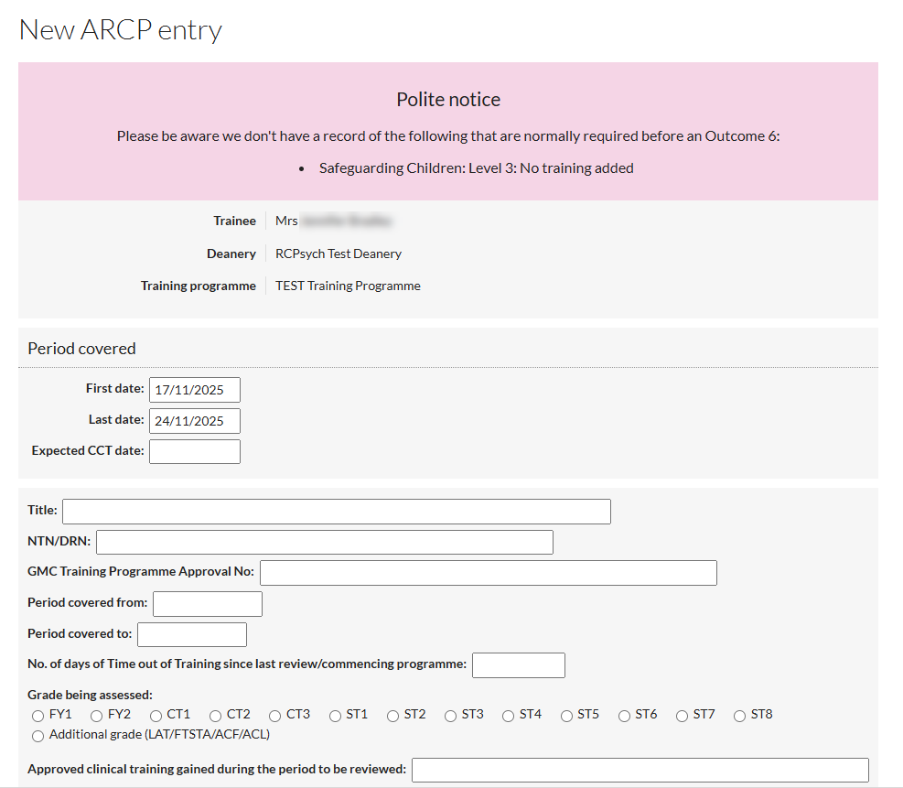Image resolution: width=903 pixels, height=788 pixels.
Task: Select the ST8 grade option
Action: (739, 716)
